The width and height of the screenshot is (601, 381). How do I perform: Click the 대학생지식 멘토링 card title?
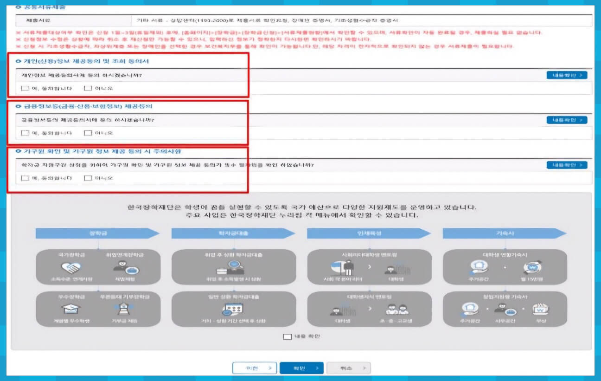[x=369, y=297]
